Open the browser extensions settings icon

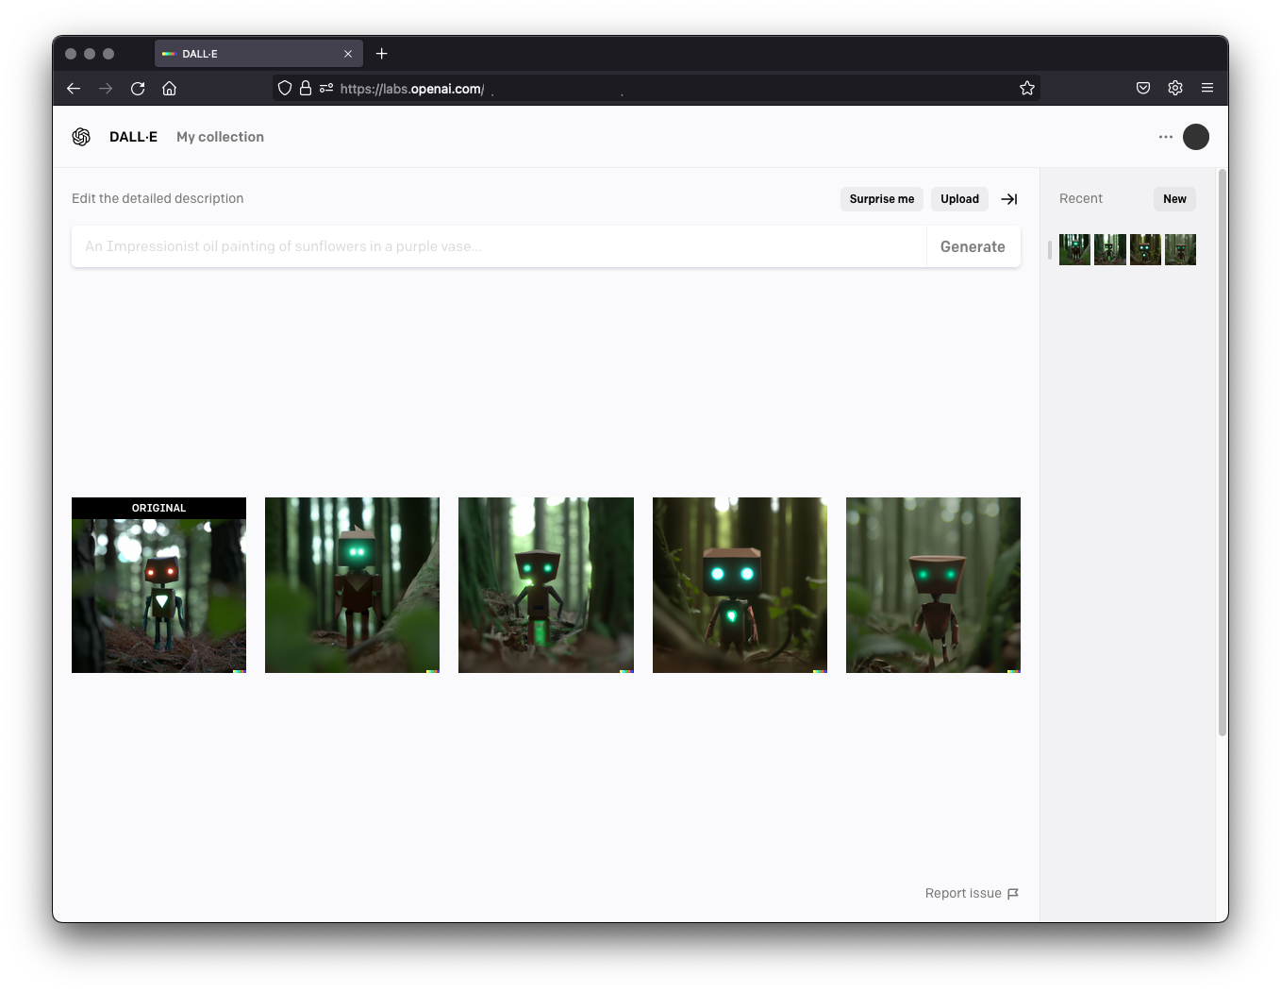tap(1174, 89)
